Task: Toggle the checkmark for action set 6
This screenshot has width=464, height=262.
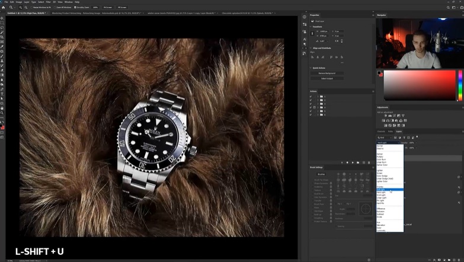Action: point(311,114)
